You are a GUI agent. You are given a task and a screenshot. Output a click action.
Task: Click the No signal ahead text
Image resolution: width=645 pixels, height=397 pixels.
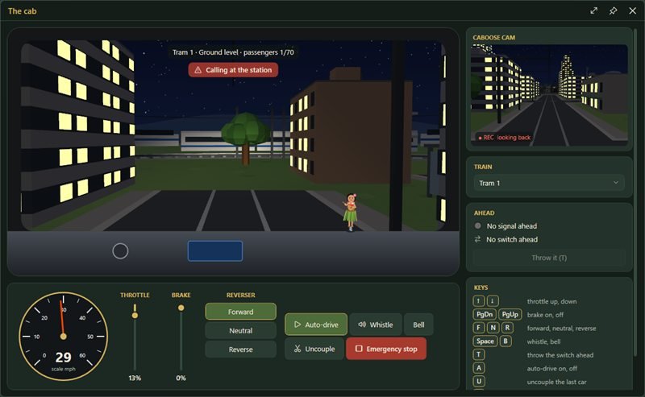[x=512, y=226]
